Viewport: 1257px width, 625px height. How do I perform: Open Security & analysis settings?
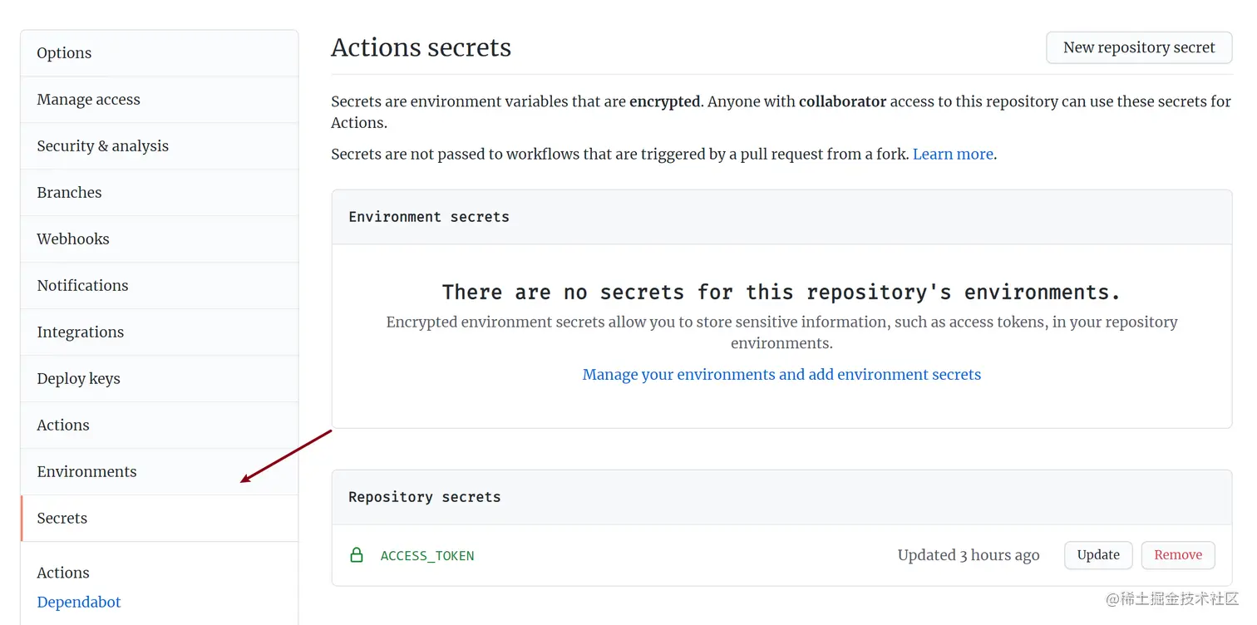coord(102,146)
